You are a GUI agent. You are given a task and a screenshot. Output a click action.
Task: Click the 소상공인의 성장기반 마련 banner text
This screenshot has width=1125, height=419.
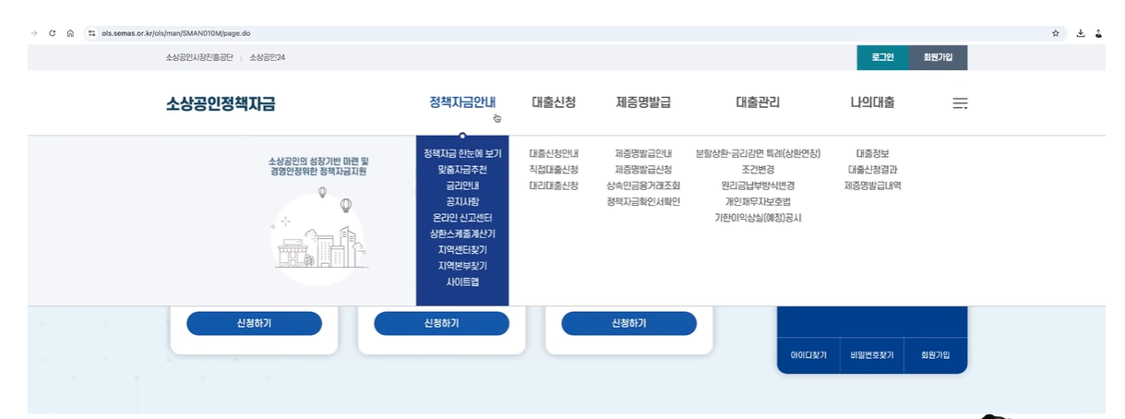click(318, 166)
